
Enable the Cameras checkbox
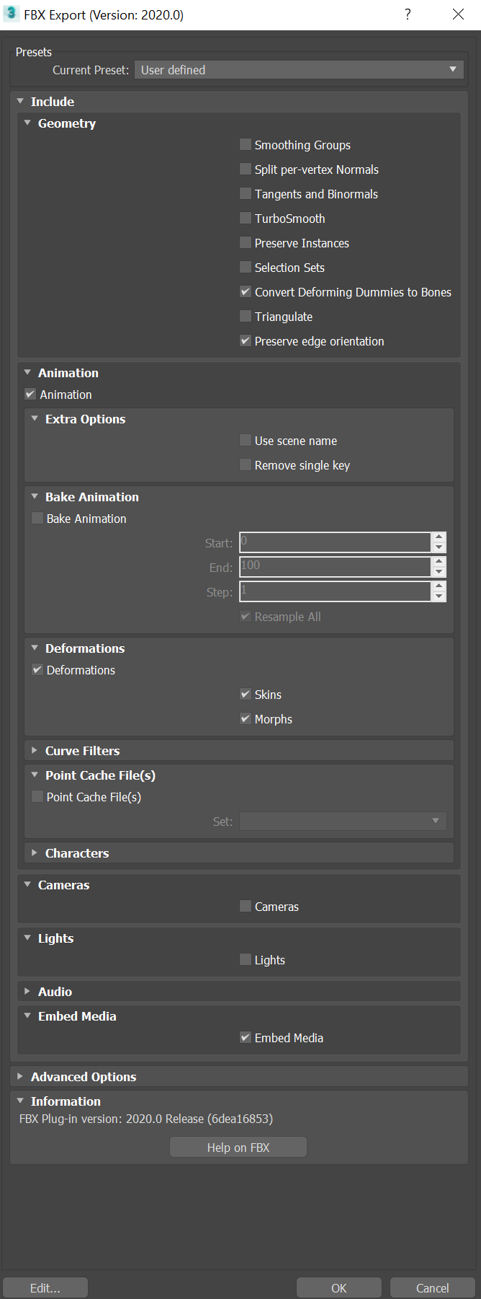coord(246,907)
